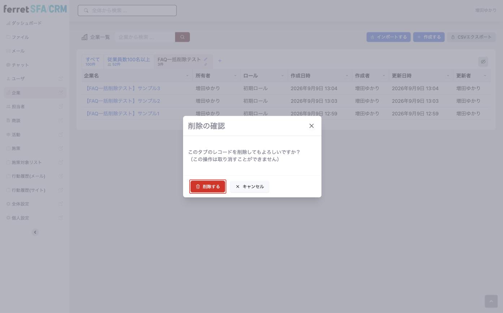503x313 pixels.
Task: Click the pencil edit icon on FAQ一括削除テスト tab
Action: (x=205, y=59)
